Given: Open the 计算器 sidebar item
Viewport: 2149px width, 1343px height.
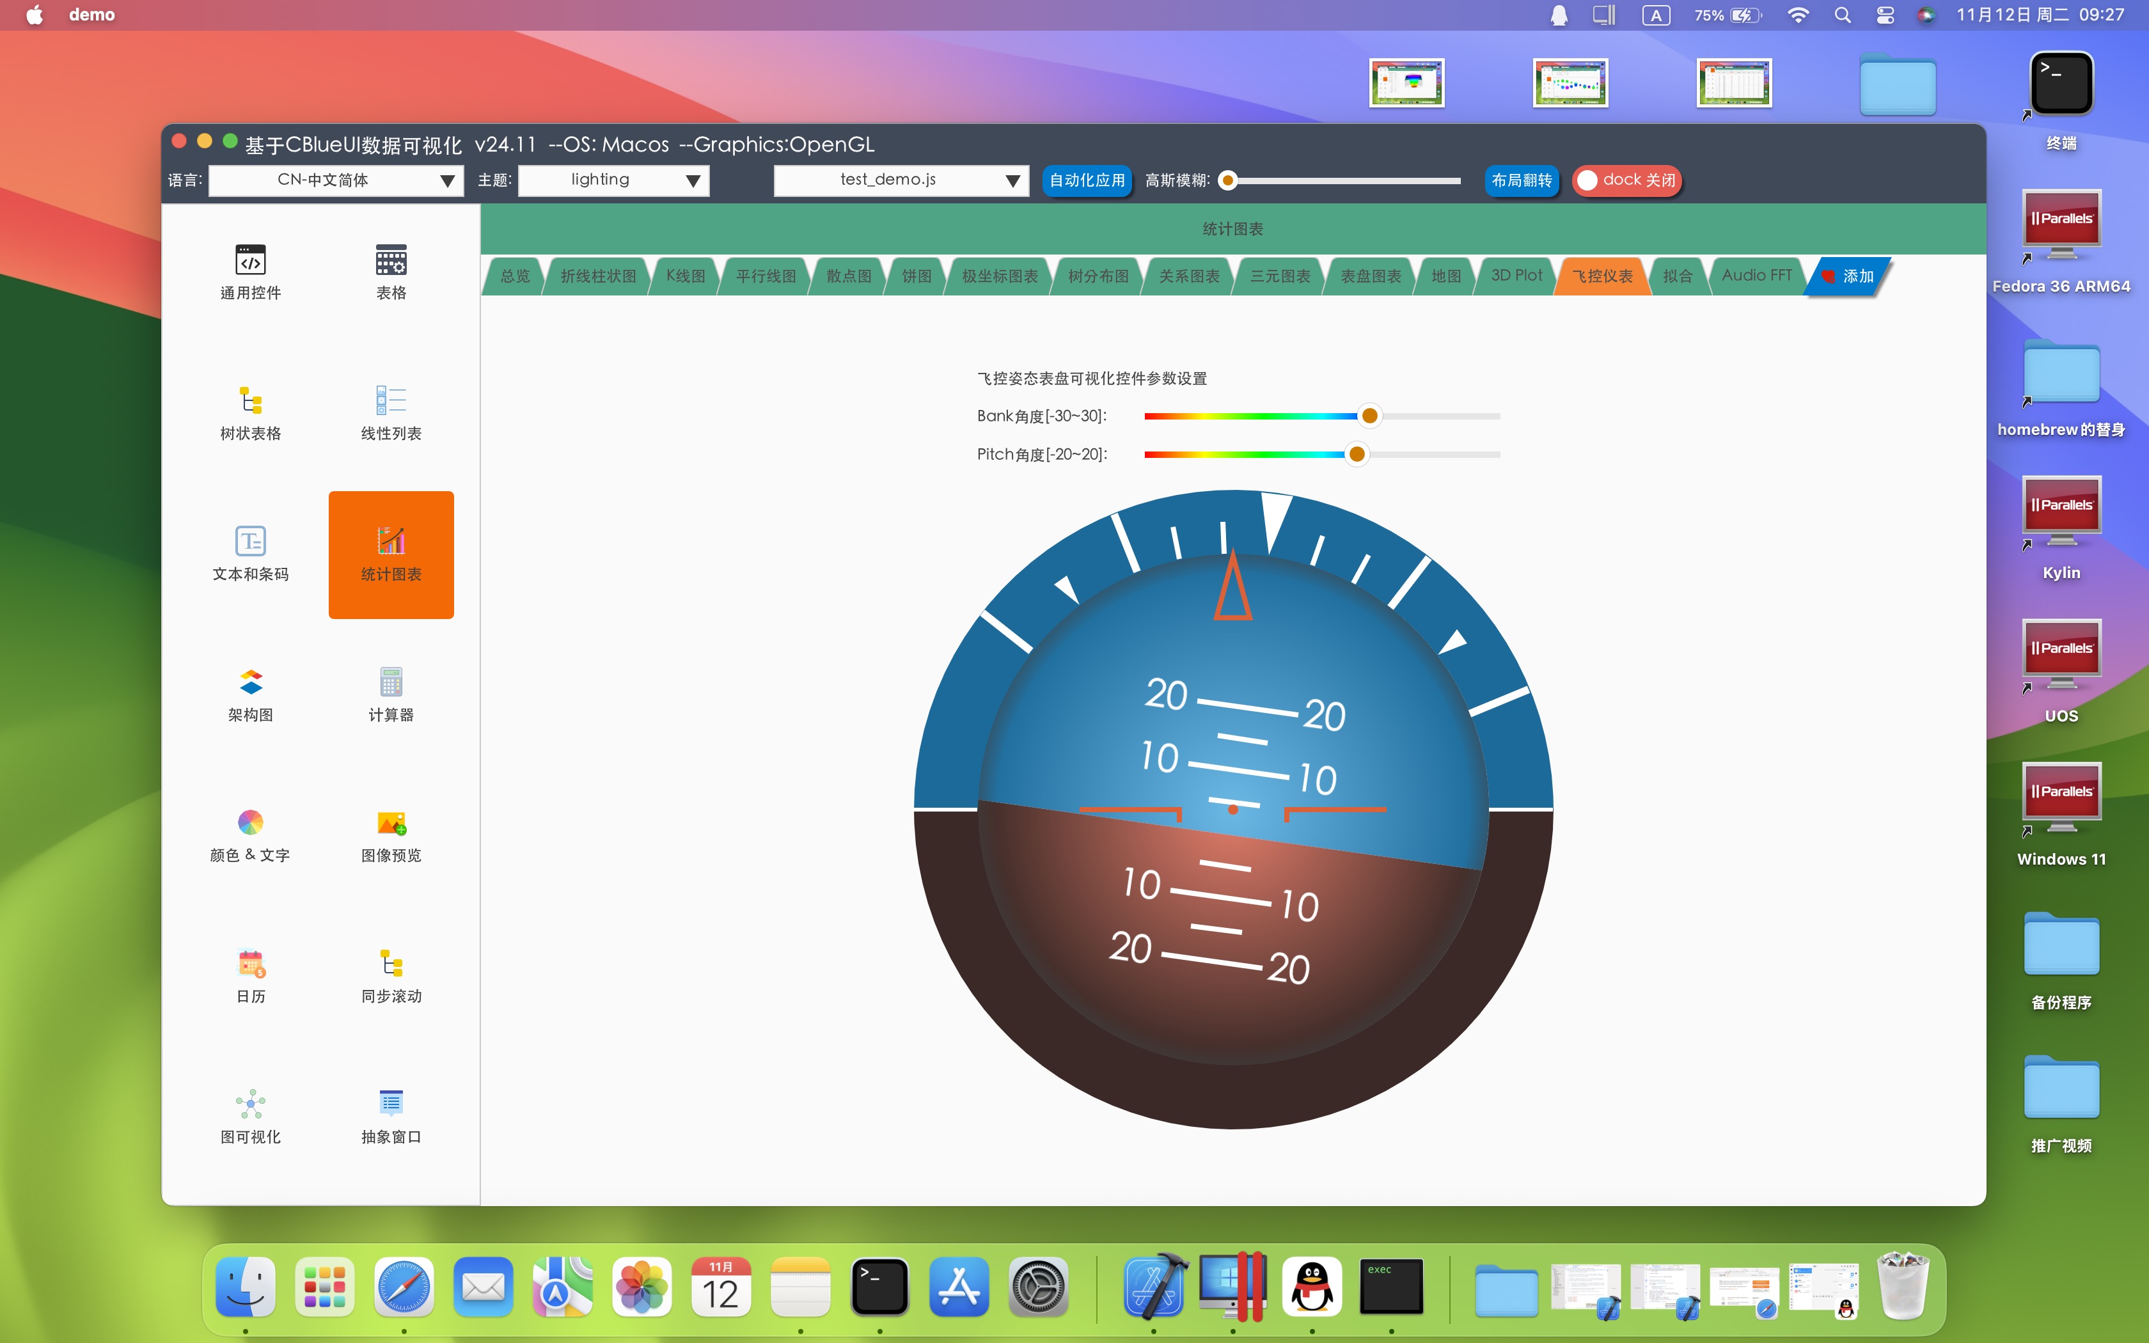Looking at the screenshot, I should tap(391, 695).
